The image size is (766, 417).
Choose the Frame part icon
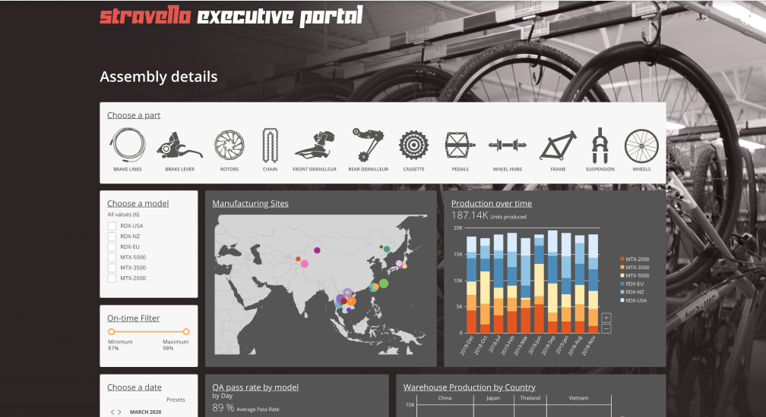click(558, 145)
